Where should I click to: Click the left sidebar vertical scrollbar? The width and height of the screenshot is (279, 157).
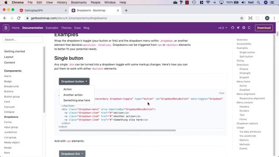(44, 79)
